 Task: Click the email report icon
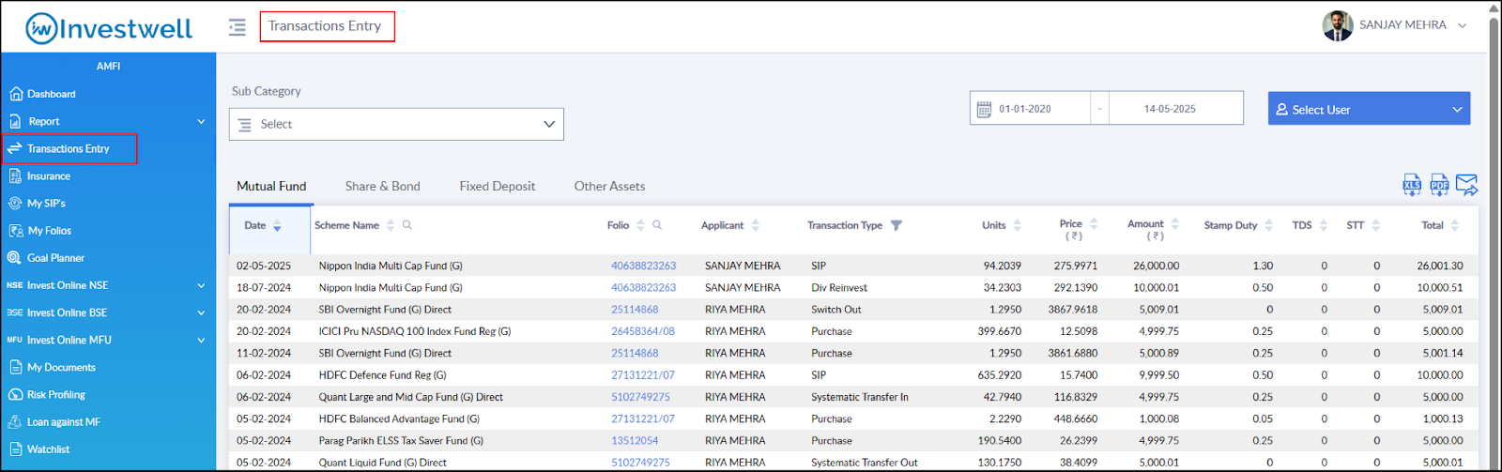(1466, 185)
